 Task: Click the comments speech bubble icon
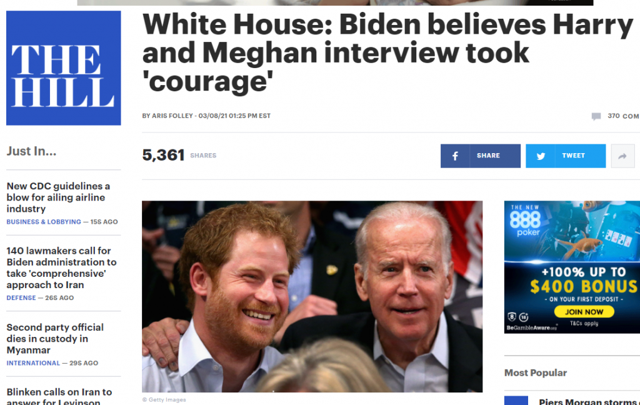click(x=596, y=116)
